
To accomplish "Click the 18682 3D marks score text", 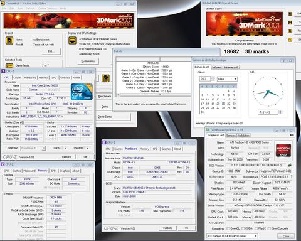I will coord(246,51).
